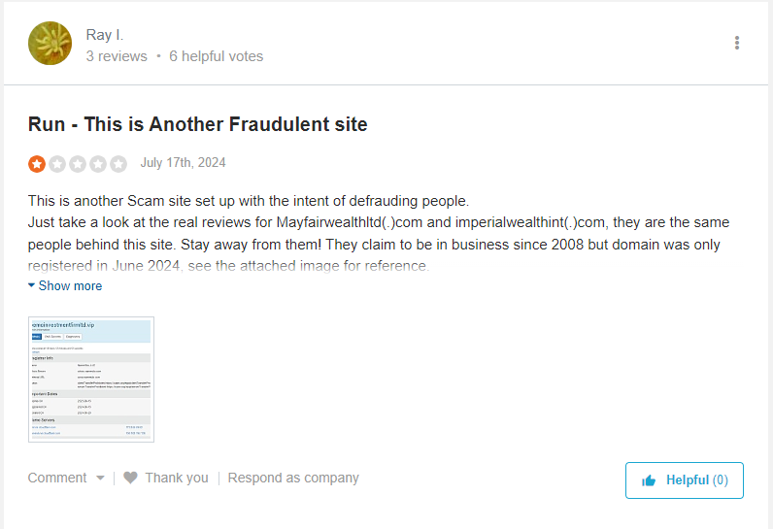Click the review title about Fraudulent site
773x529 pixels.
198,124
